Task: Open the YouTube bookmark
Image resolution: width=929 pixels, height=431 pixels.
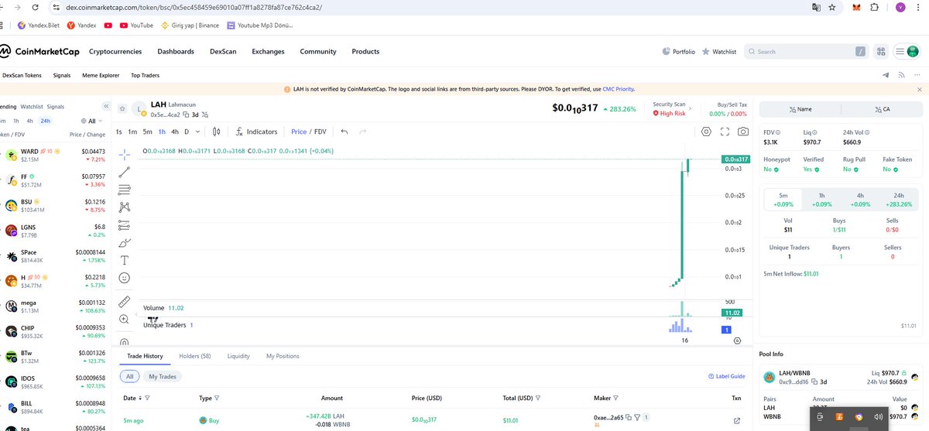Action: [x=135, y=25]
